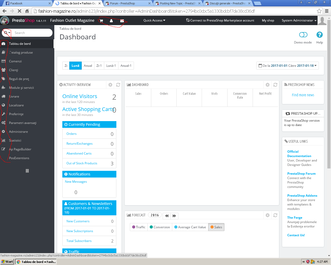Viewport: 331px width, 265px height.
Task: Open PosExtentions menu item
Action: 19,158
